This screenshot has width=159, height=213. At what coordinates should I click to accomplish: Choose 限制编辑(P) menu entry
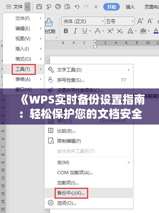[89, 141]
